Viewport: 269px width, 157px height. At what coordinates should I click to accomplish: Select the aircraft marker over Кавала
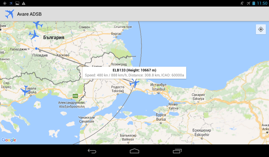click(x=25, y=90)
